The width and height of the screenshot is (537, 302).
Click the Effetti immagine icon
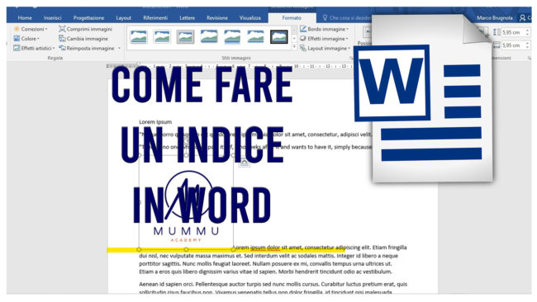[x=303, y=38]
